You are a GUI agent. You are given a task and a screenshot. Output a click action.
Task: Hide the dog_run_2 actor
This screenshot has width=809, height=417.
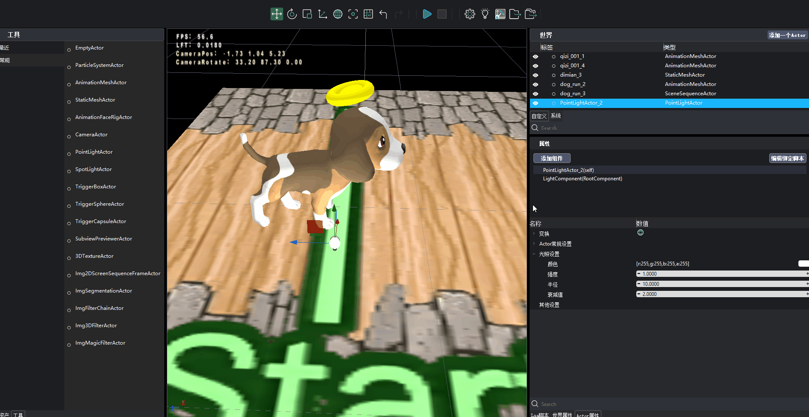point(536,84)
